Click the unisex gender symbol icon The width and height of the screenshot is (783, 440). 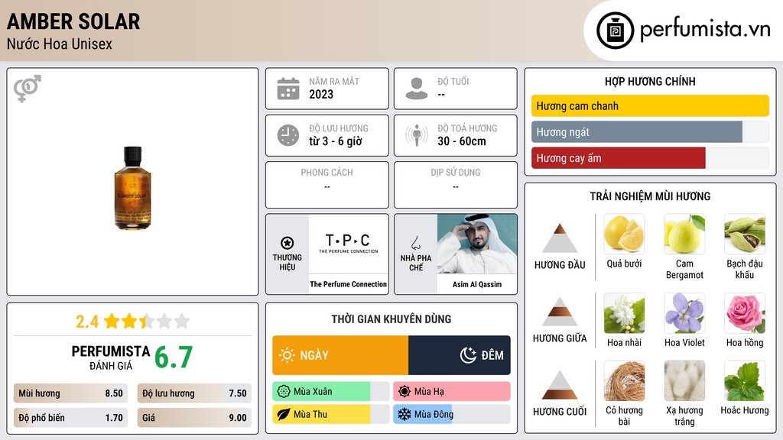(x=28, y=89)
